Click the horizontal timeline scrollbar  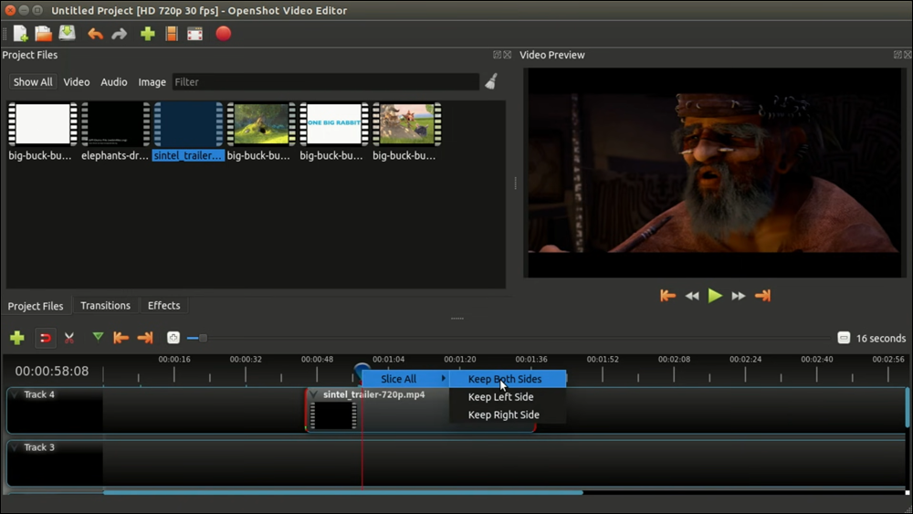(x=343, y=492)
